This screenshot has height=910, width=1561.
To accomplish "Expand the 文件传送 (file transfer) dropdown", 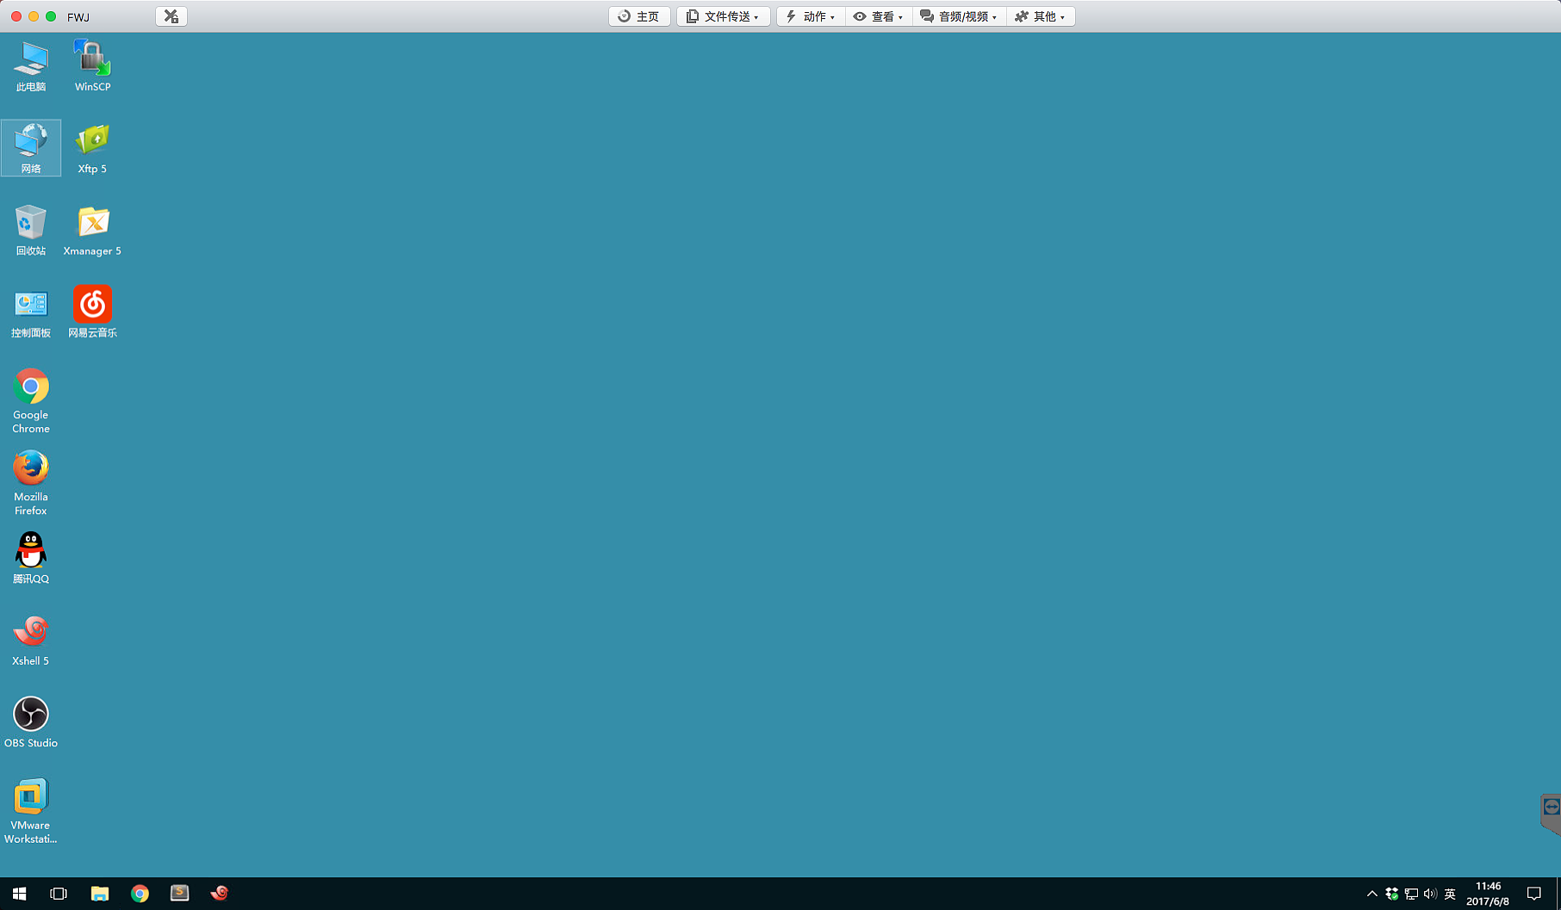I will [723, 16].
